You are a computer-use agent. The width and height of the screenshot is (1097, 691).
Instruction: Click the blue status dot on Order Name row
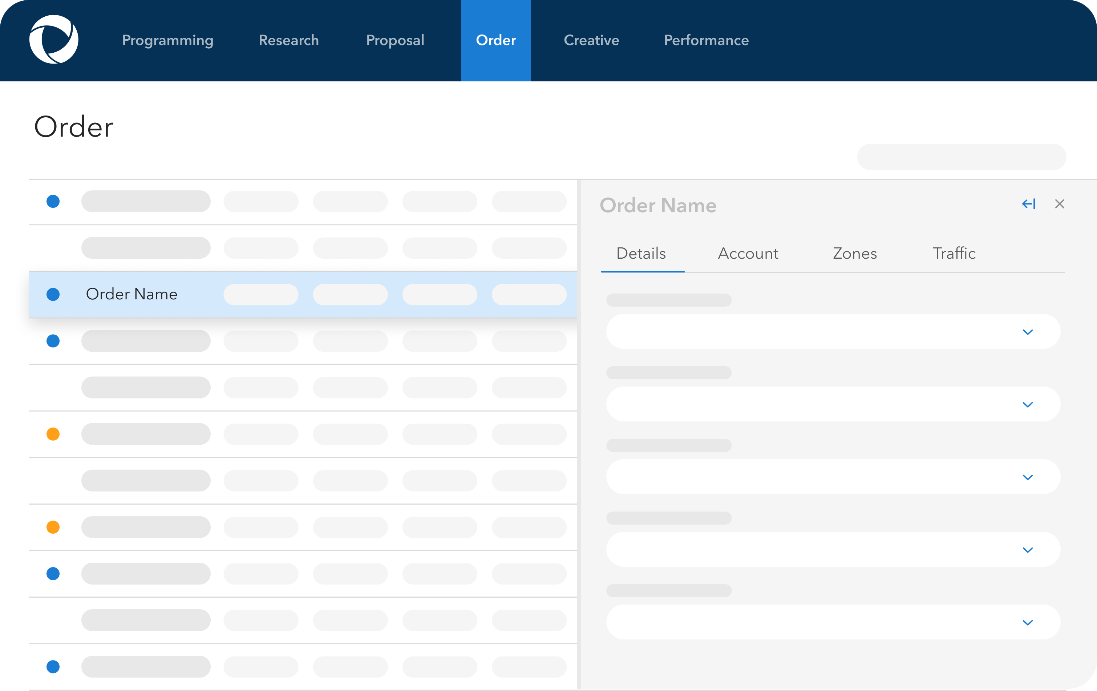coord(53,294)
